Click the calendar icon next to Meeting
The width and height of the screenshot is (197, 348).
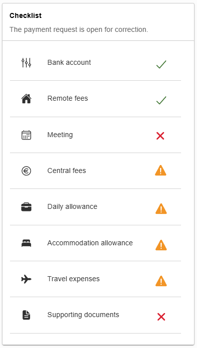26,135
